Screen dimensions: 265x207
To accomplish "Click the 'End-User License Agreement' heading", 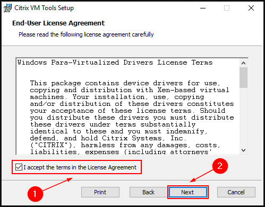I will [x=58, y=23].
